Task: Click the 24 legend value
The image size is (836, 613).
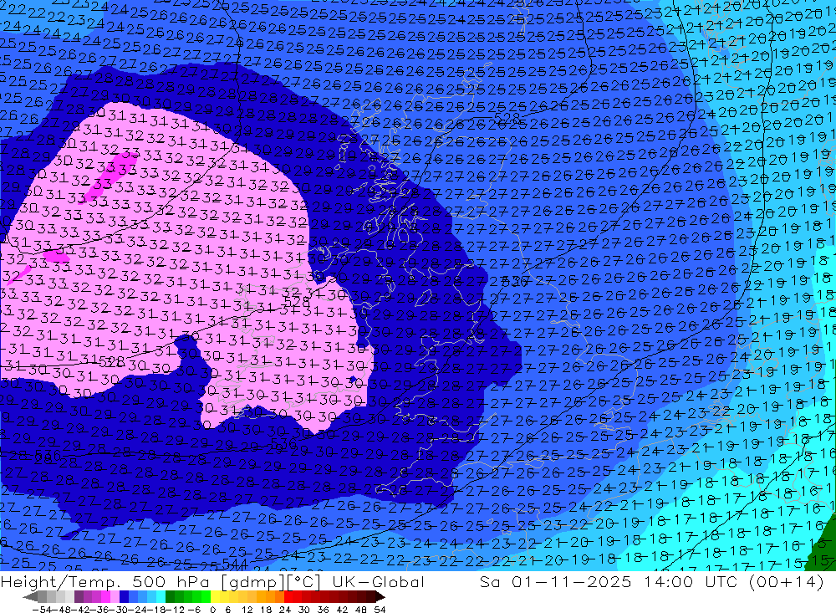Action: 285,610
